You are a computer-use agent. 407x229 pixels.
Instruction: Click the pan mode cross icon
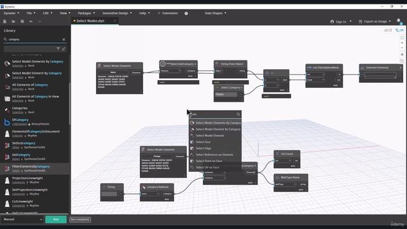coord(402,55)
